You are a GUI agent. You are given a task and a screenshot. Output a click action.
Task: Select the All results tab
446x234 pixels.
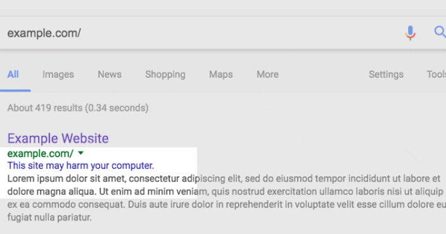pyautogui.click(x=13, y=75)
